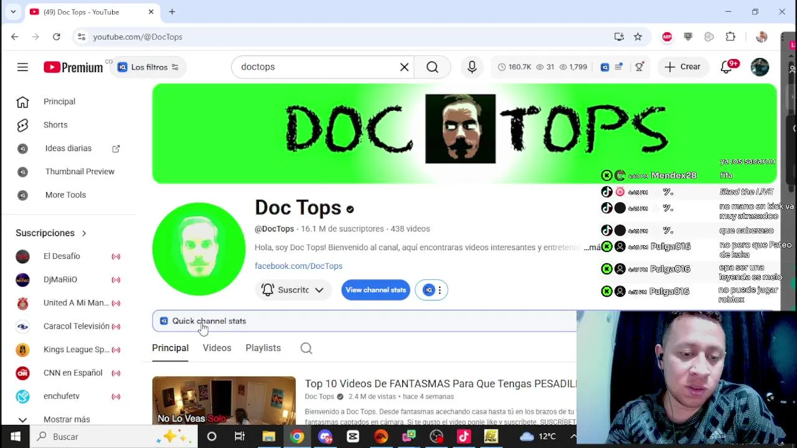Go back in browser history
797x448 pixels.
coord(14,37)
